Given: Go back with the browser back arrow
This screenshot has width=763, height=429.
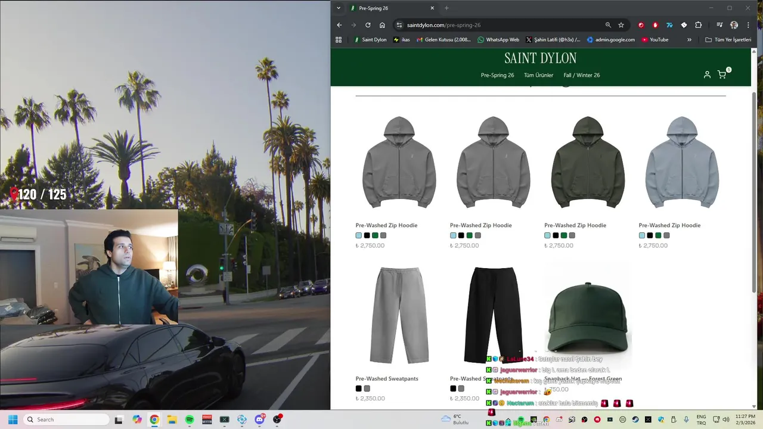Looking at the screenshot, I should (x=339, y=25).
